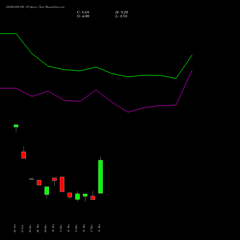Click the 11 Mar date label
The image size is (240, 240).
61,228
